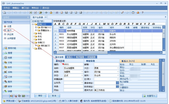Image resolution: width=169 pixels, height=104 pixels.
Task: Click the binoculars find icon
Action: [57, 13]
